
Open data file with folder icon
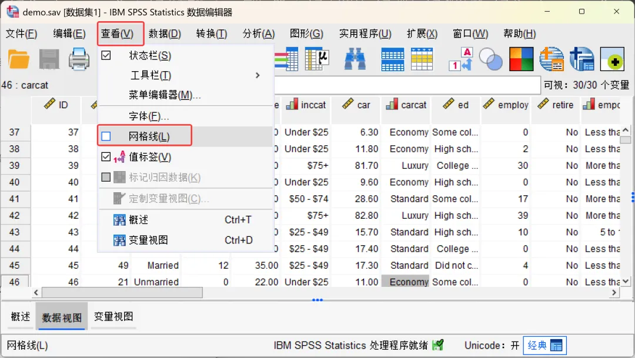(x=19, y=59)
